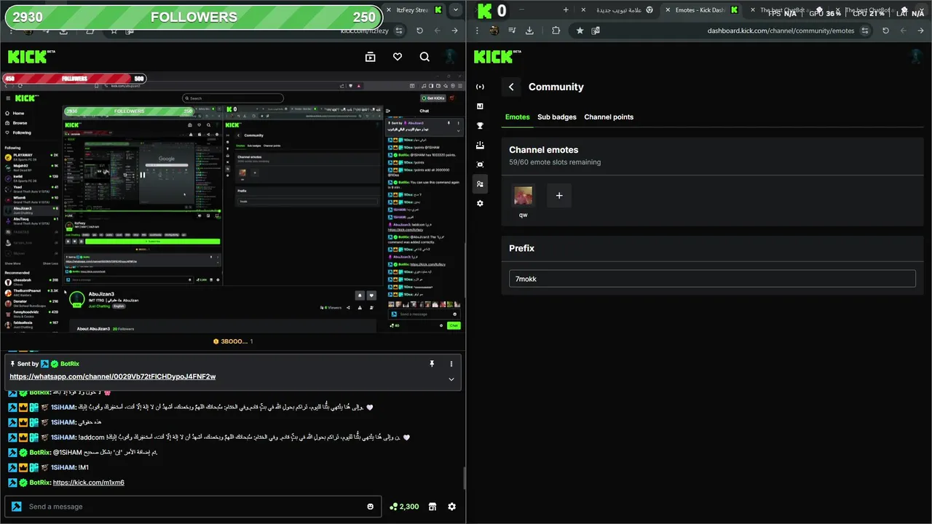Collapse the pinned message chevron
This screenshot has height=524, width=932.
pyautogui.click(x=451, y=379)
